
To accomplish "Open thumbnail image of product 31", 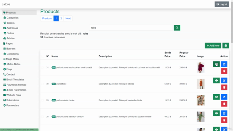I will coord(201,68).
